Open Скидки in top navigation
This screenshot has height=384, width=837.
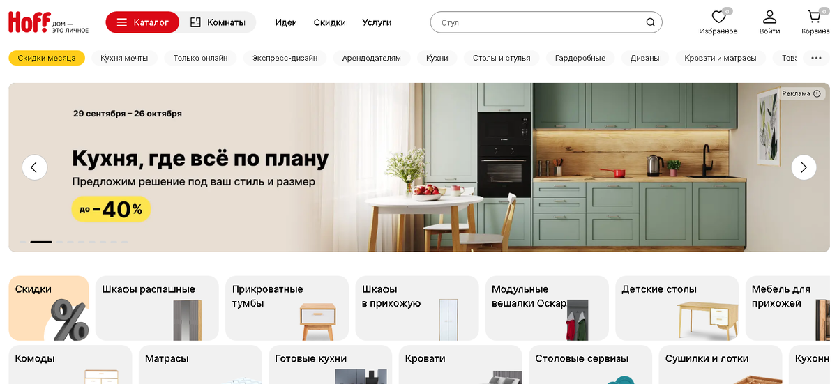point(329,22)
